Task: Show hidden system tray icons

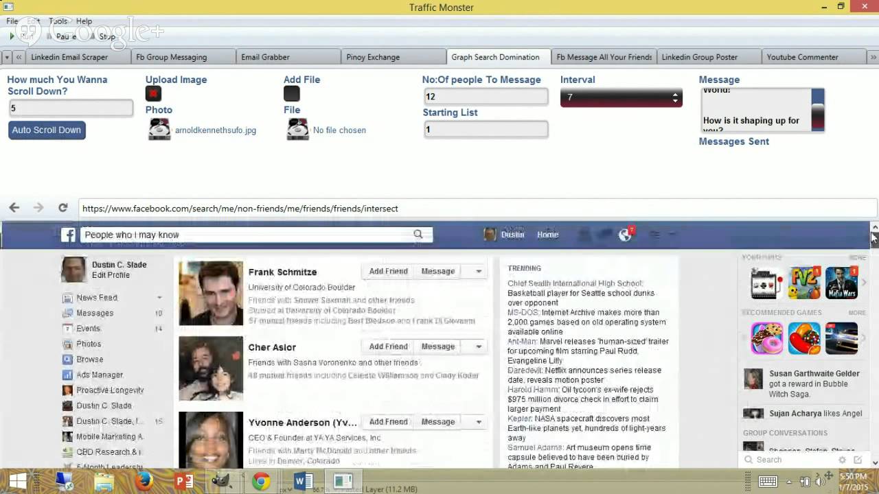Action: click(788, 482)
